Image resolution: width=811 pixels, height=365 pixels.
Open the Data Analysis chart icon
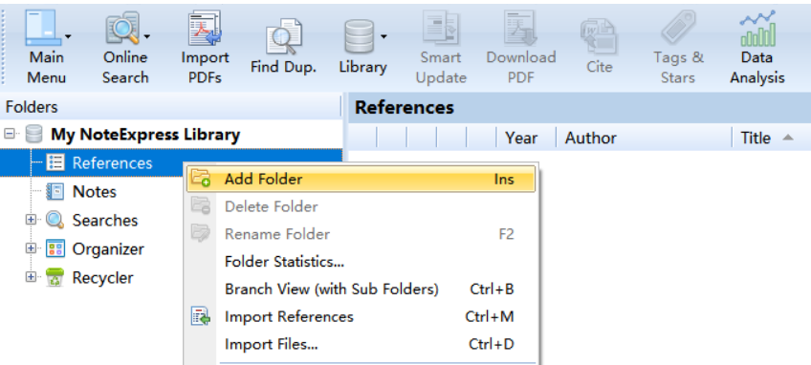point(757,29)
